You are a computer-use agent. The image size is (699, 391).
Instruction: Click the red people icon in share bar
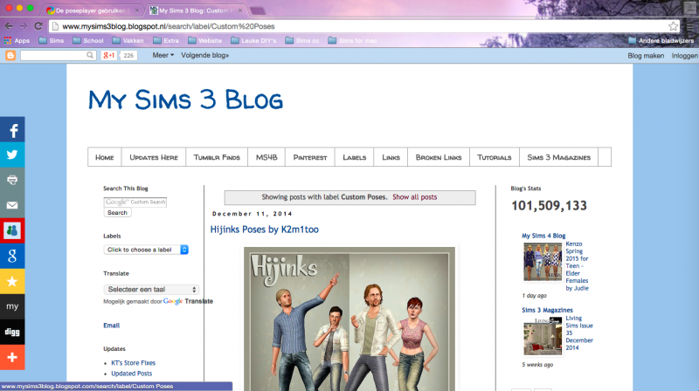pos(12,230)
